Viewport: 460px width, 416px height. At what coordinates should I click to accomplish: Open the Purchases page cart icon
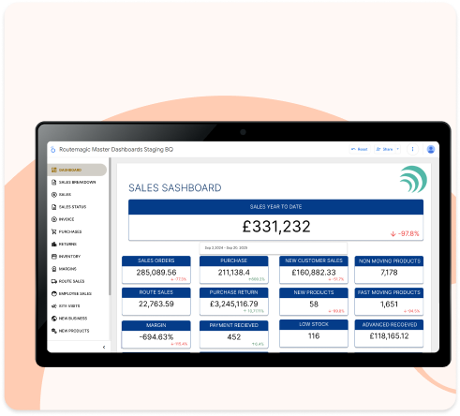(54, 231)
